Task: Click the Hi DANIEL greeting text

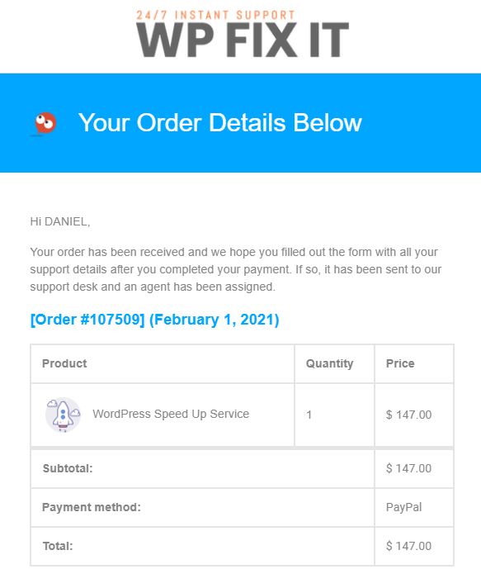Action: (60, 221)
